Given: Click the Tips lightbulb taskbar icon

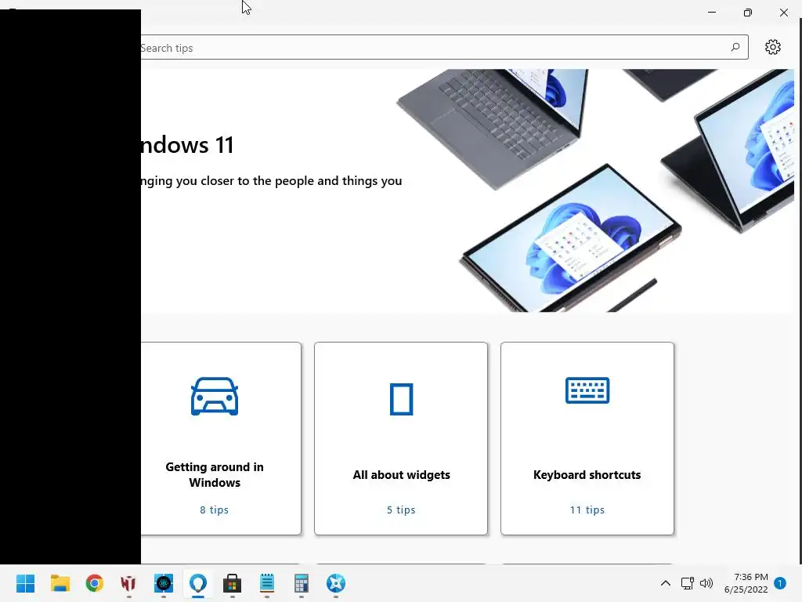Looking at the screenshot, I should point(198,583).
